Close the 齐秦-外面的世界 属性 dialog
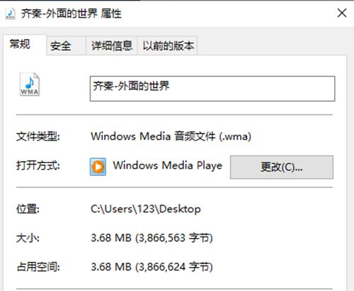Screen dimensions: 354x291 point(342,13)
